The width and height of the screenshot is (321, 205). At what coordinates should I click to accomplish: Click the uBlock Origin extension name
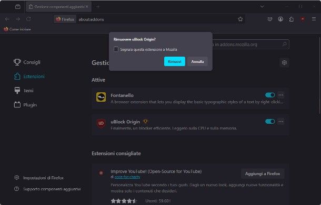pyautogui.click(x=125, y=122)
